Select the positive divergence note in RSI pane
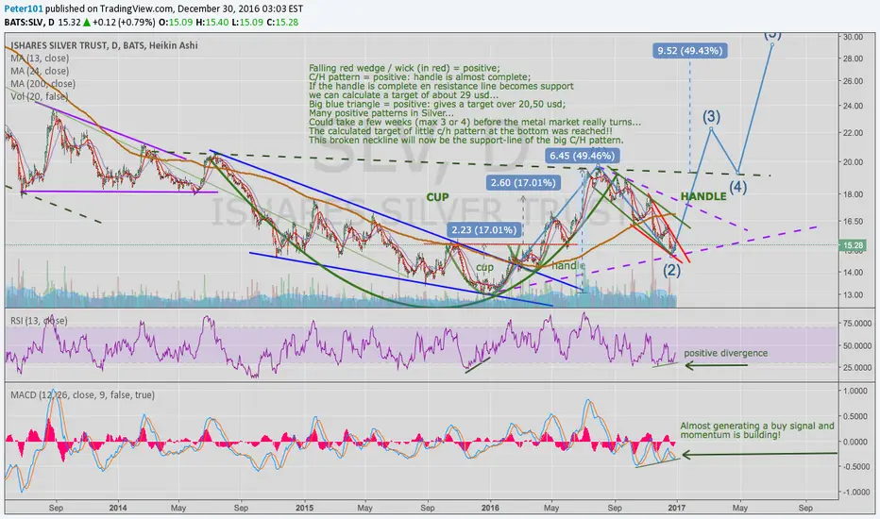880x519 pixels. pyautogui.click(x=725, y=353)
